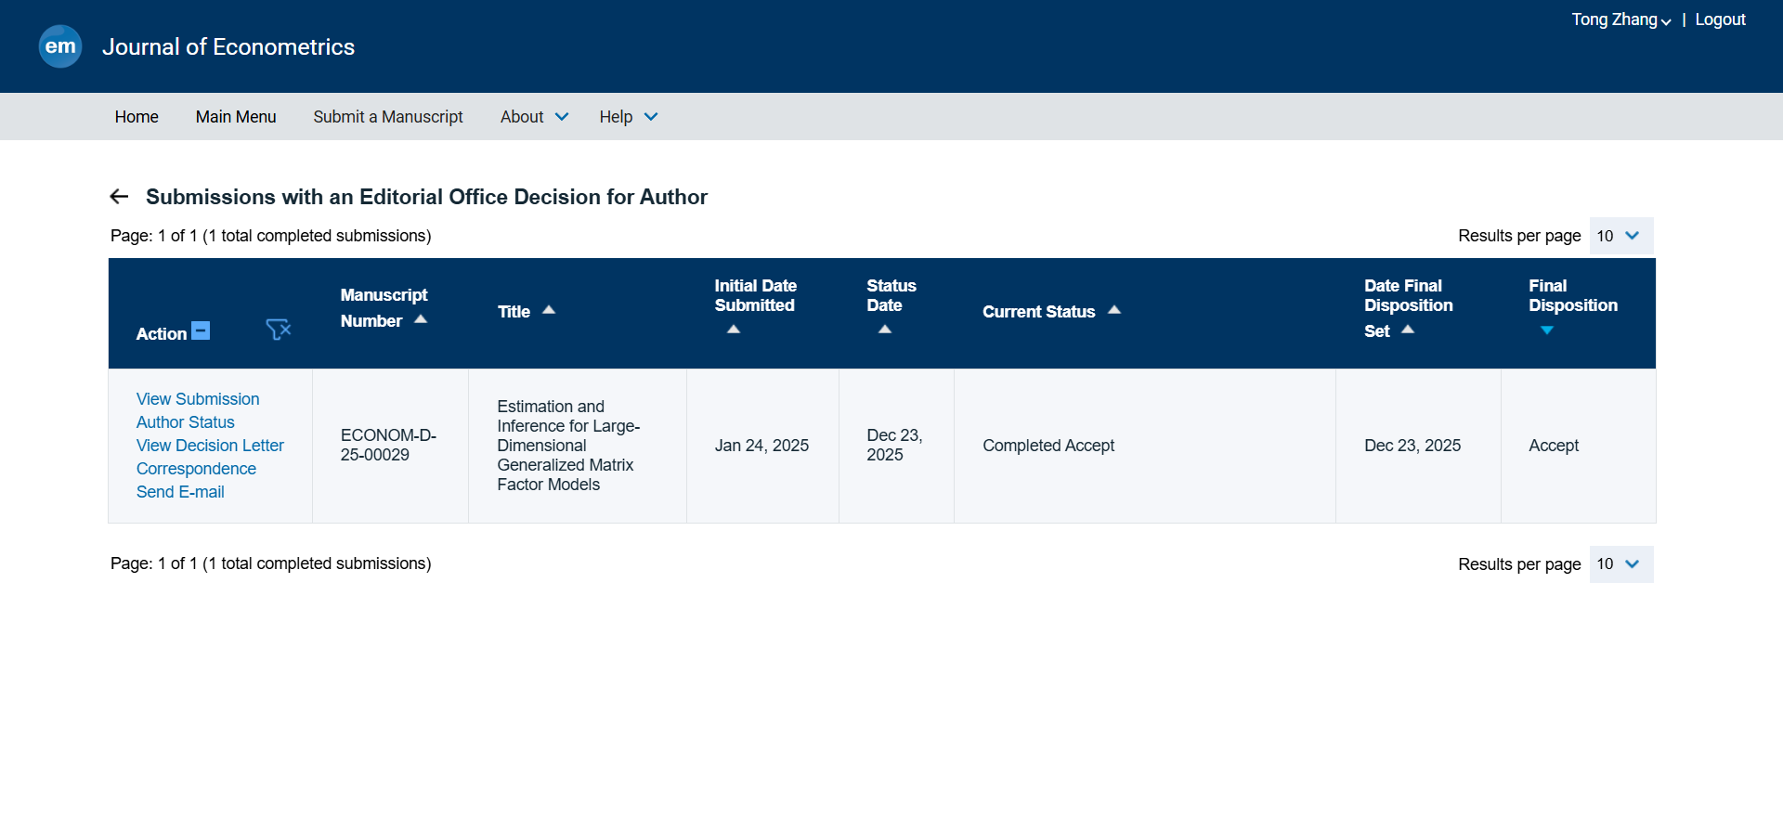The height and width of the screenshot is (816, 1783).
Task: Open the View Decision Letter link
Action: tap(210, 446)
